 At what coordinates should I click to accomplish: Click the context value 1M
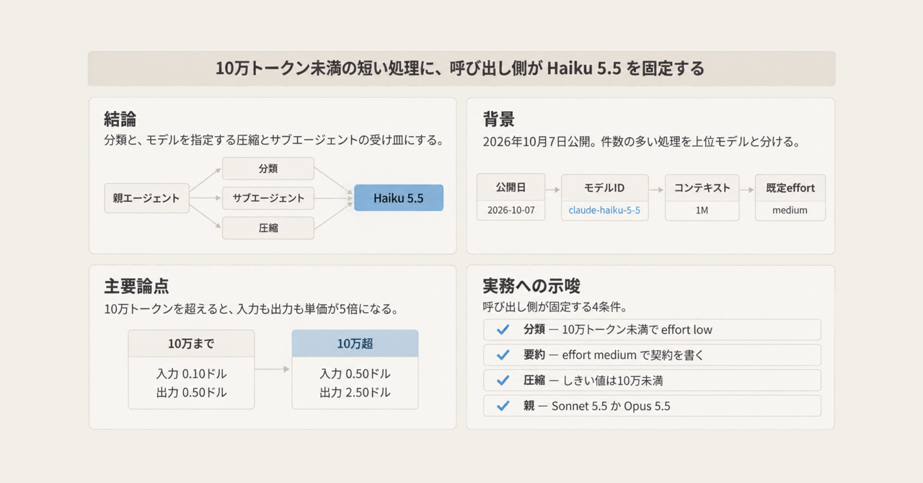pos(702,211)
